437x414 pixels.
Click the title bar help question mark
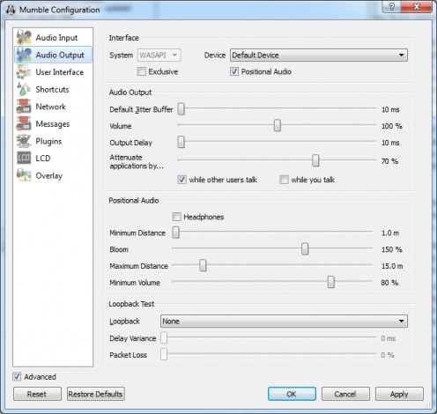click(x=392, y=7)
